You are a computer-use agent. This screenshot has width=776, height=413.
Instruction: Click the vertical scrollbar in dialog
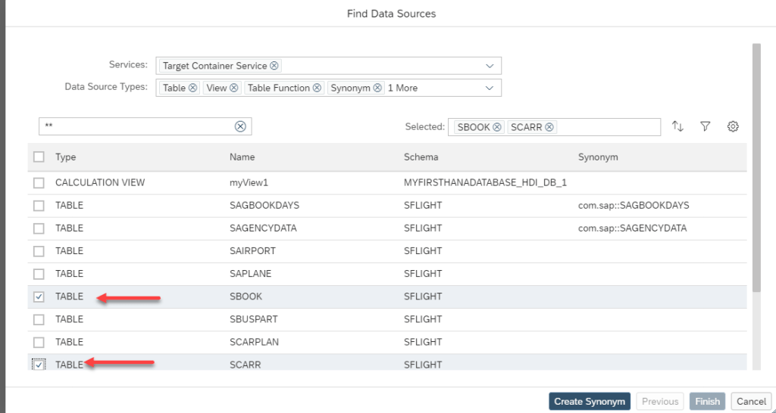[756, 166]
